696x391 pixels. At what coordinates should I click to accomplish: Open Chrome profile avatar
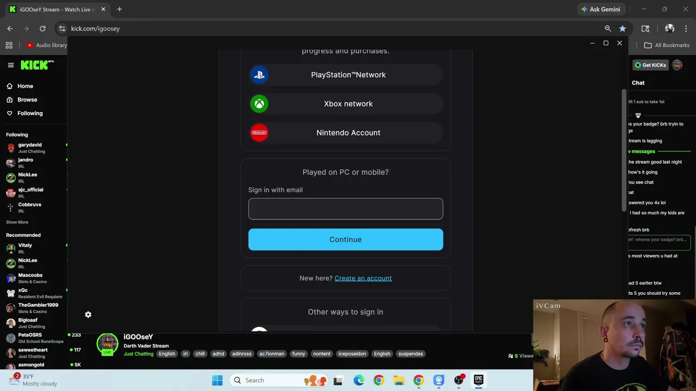(x=669, y=28)
